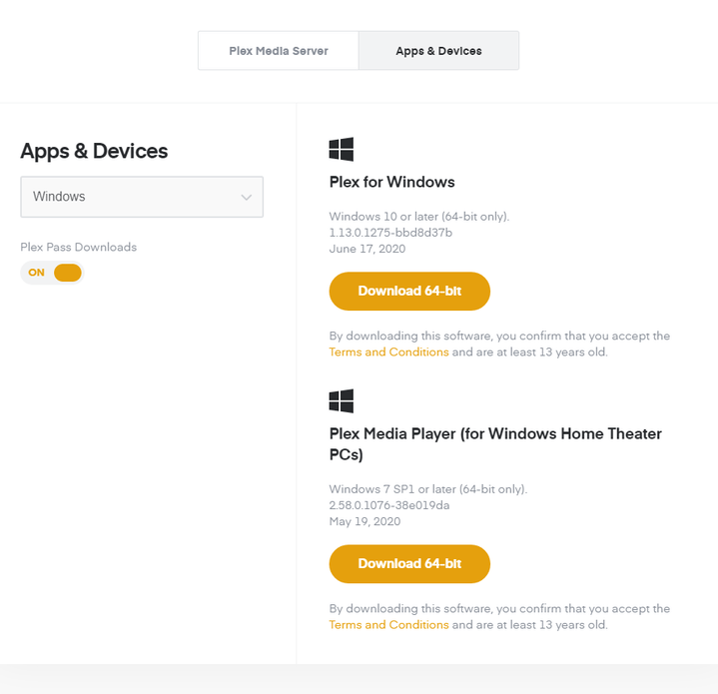Click version number 2.58.0.1076-38e019da
The width and height of the screenshot is (718, 694).
click(389, 505)
